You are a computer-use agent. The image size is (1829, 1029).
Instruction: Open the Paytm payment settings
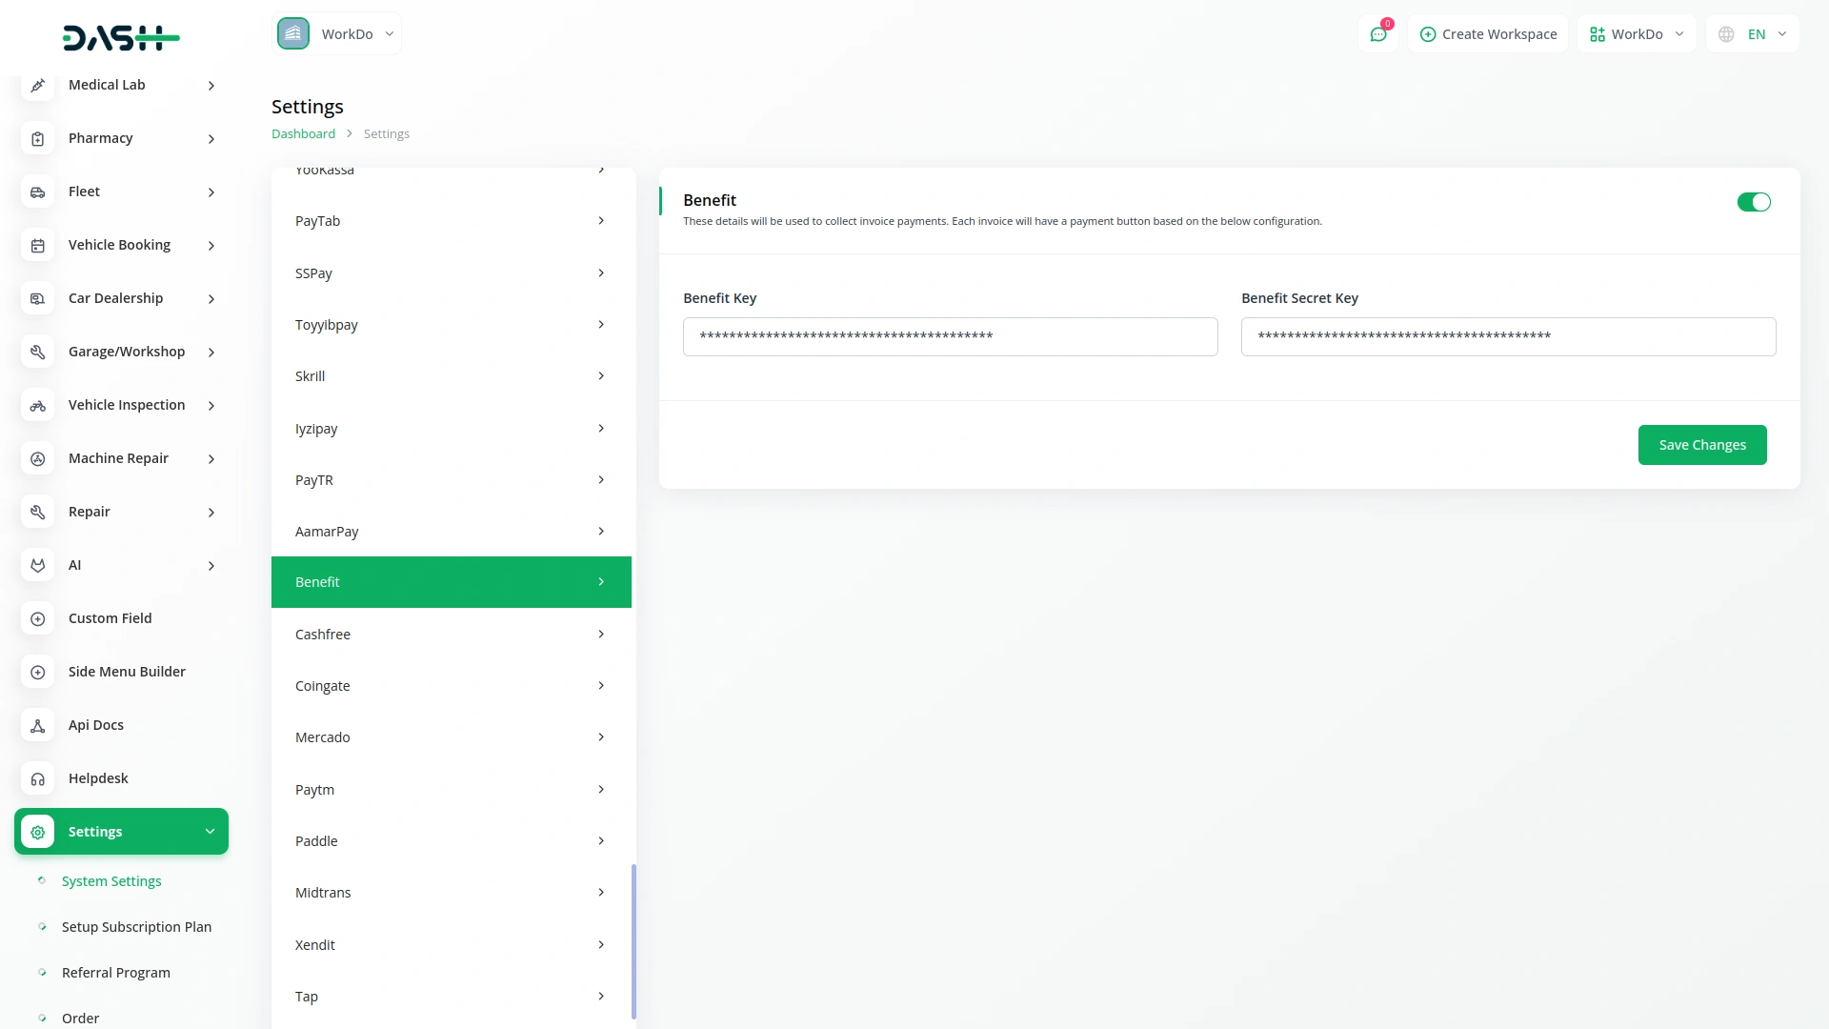pos(451,790)
